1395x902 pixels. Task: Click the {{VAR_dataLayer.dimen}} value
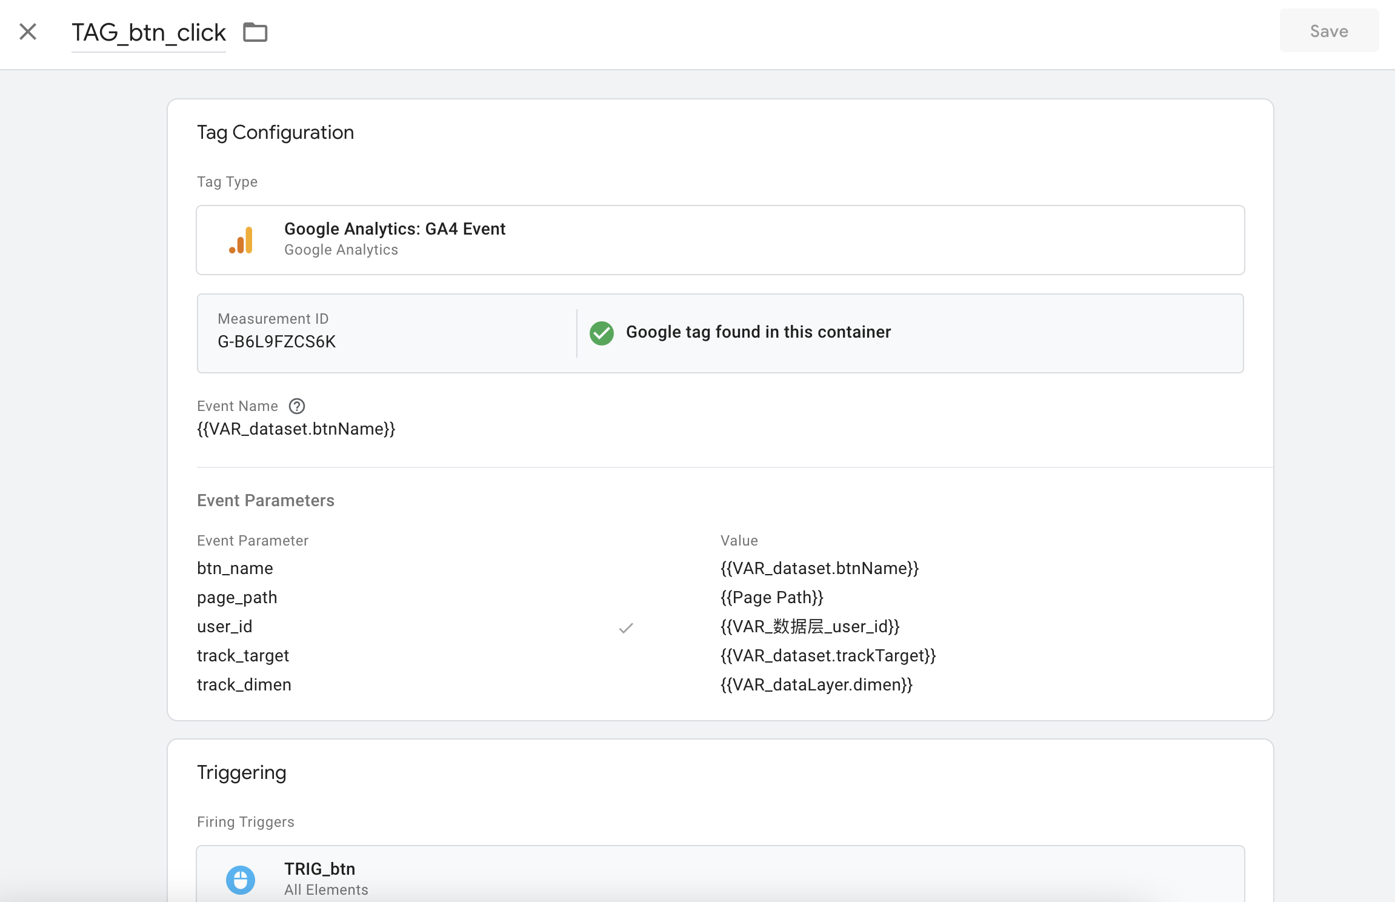pyautogui.click(x=816, y=685)
